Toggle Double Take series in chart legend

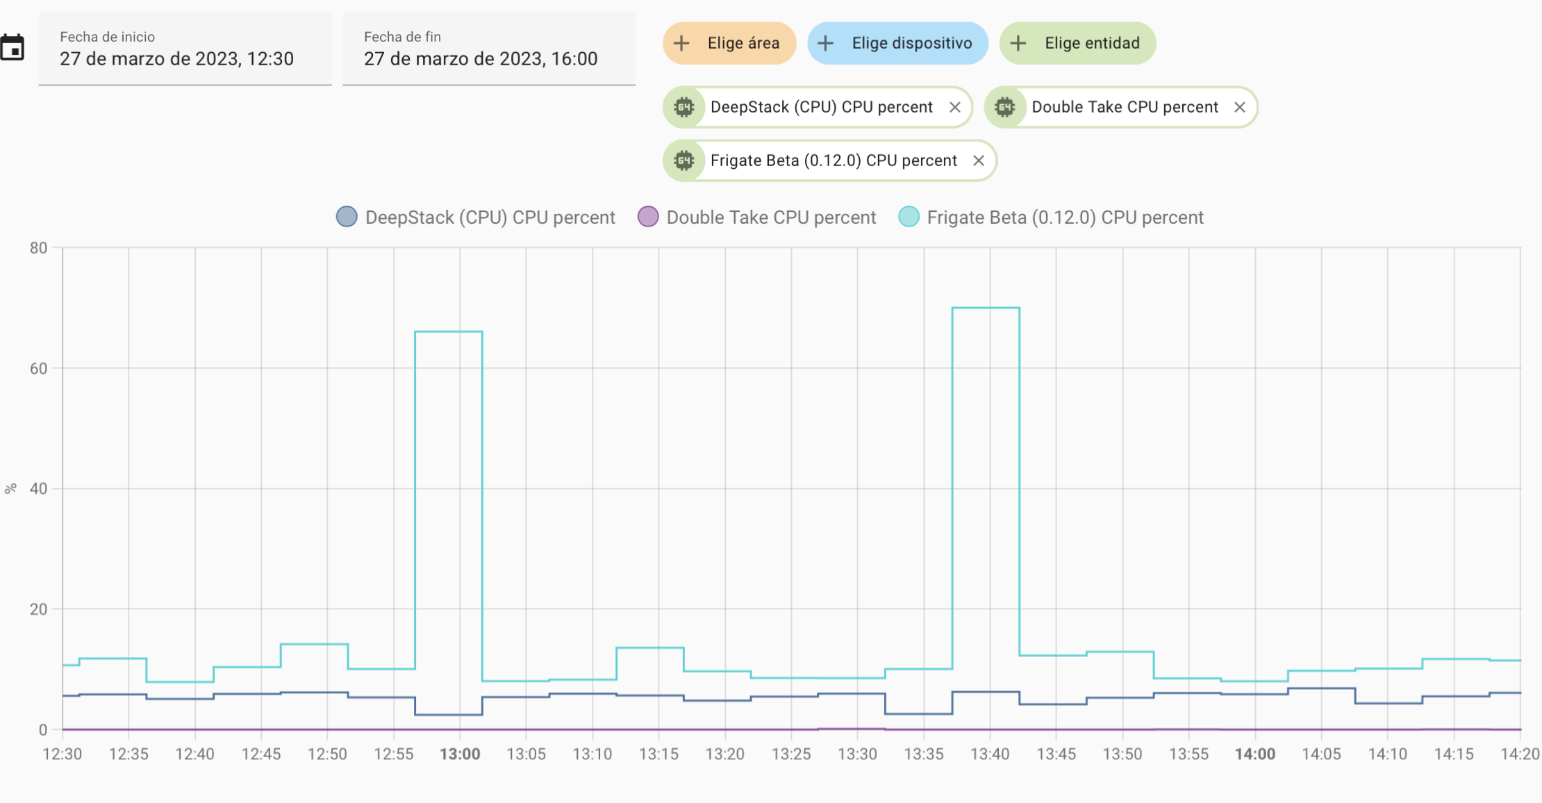pyautogui.click(x=770, y=217)
